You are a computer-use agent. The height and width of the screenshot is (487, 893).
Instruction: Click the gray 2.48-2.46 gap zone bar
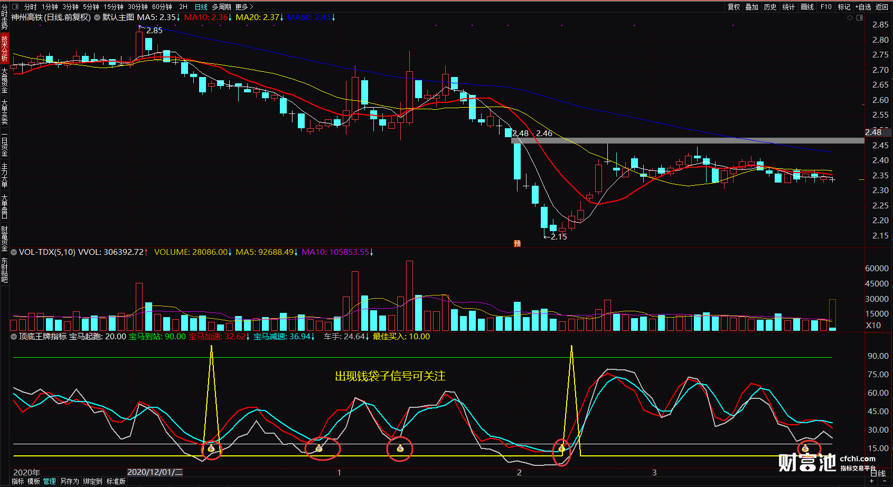click(x=688, y=141)
